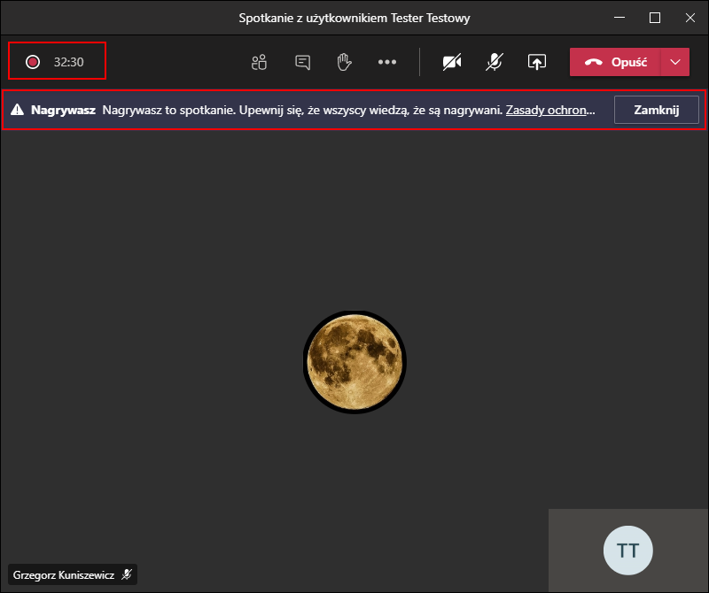Select the TT participant avatar tile

pos(628,551)
